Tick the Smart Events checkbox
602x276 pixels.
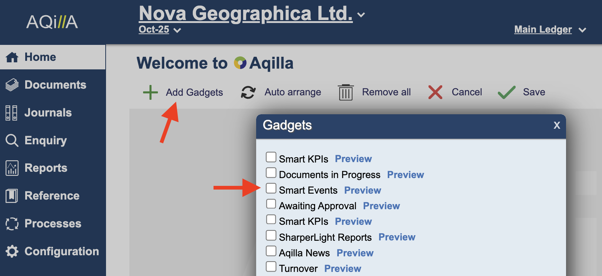271,188
